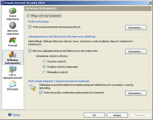Disable Aktywuj zabezpieczenie przed fałszywymi witrynami www

[x=30, y=51]
